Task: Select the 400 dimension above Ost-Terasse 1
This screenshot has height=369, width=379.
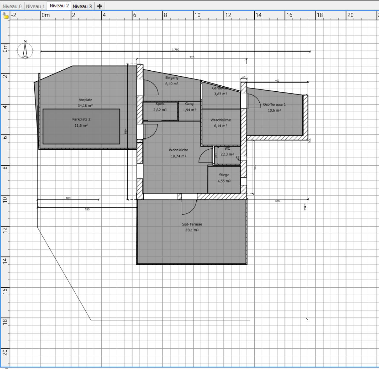Action: pyautogui.click(x=277, y=80)
